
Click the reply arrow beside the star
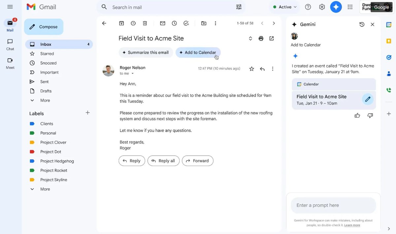[x=262, y=69]
